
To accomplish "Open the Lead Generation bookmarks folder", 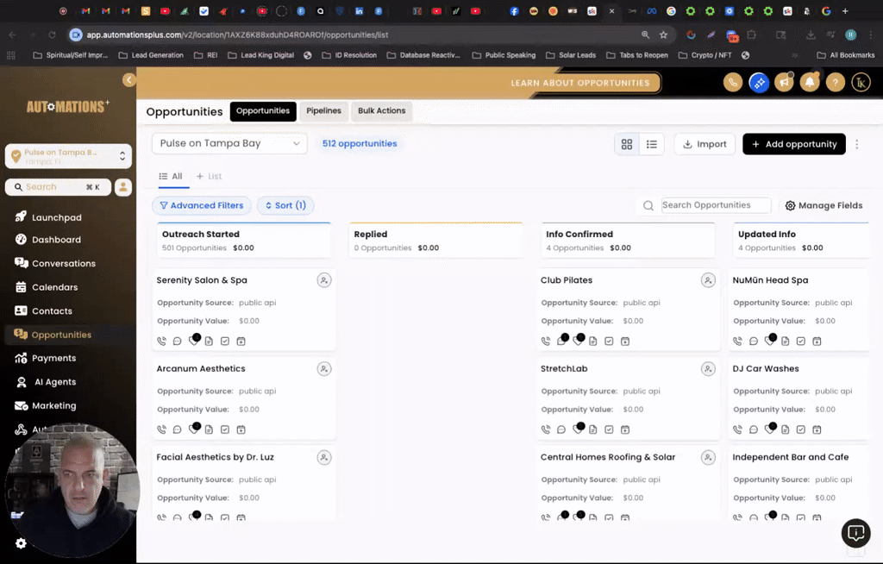I will pyautogui.click(x=151, y=55).
